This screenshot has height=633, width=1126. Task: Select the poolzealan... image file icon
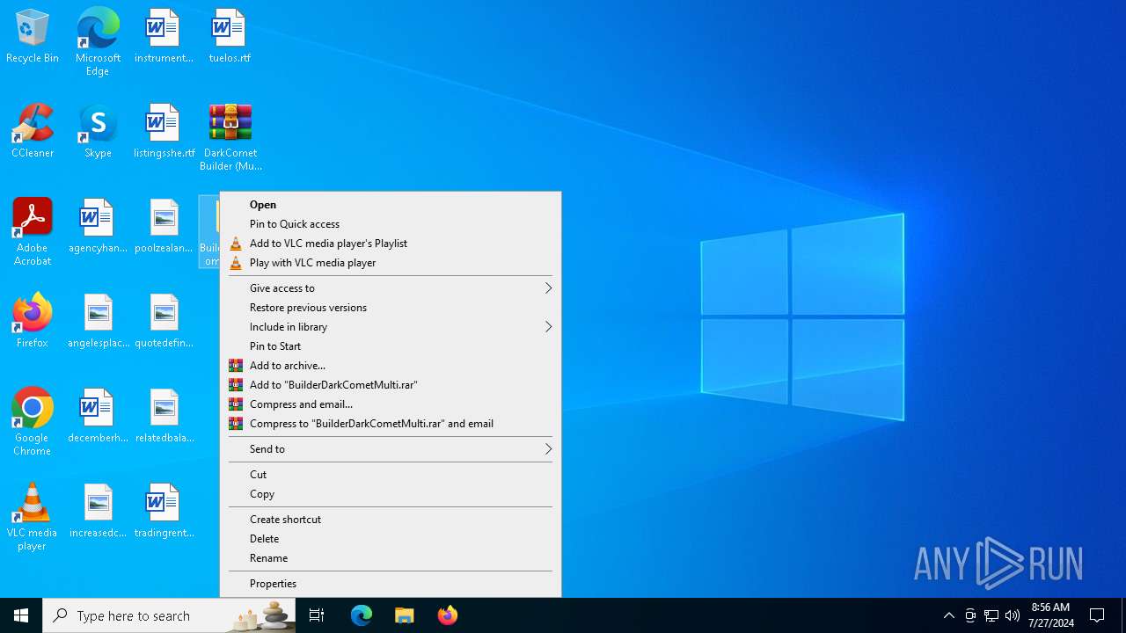tap(164, 227)
